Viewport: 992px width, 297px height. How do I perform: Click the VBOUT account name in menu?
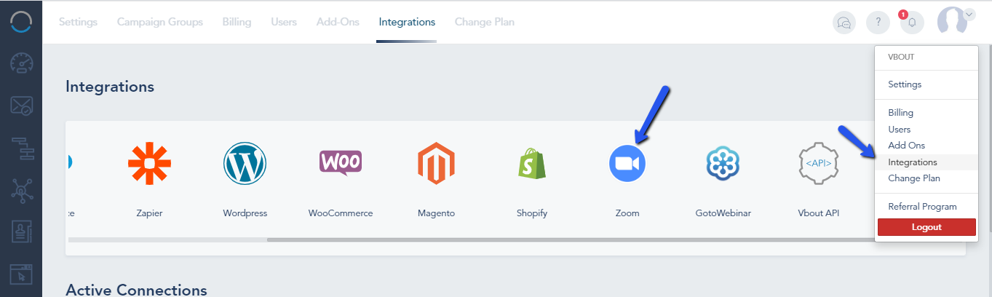901,56
